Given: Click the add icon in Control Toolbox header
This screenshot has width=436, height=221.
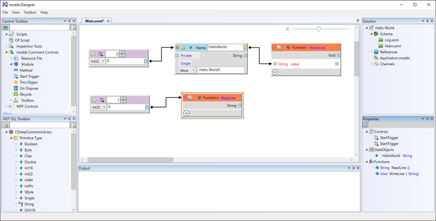Looking at the screenshot, I should 6,27.
